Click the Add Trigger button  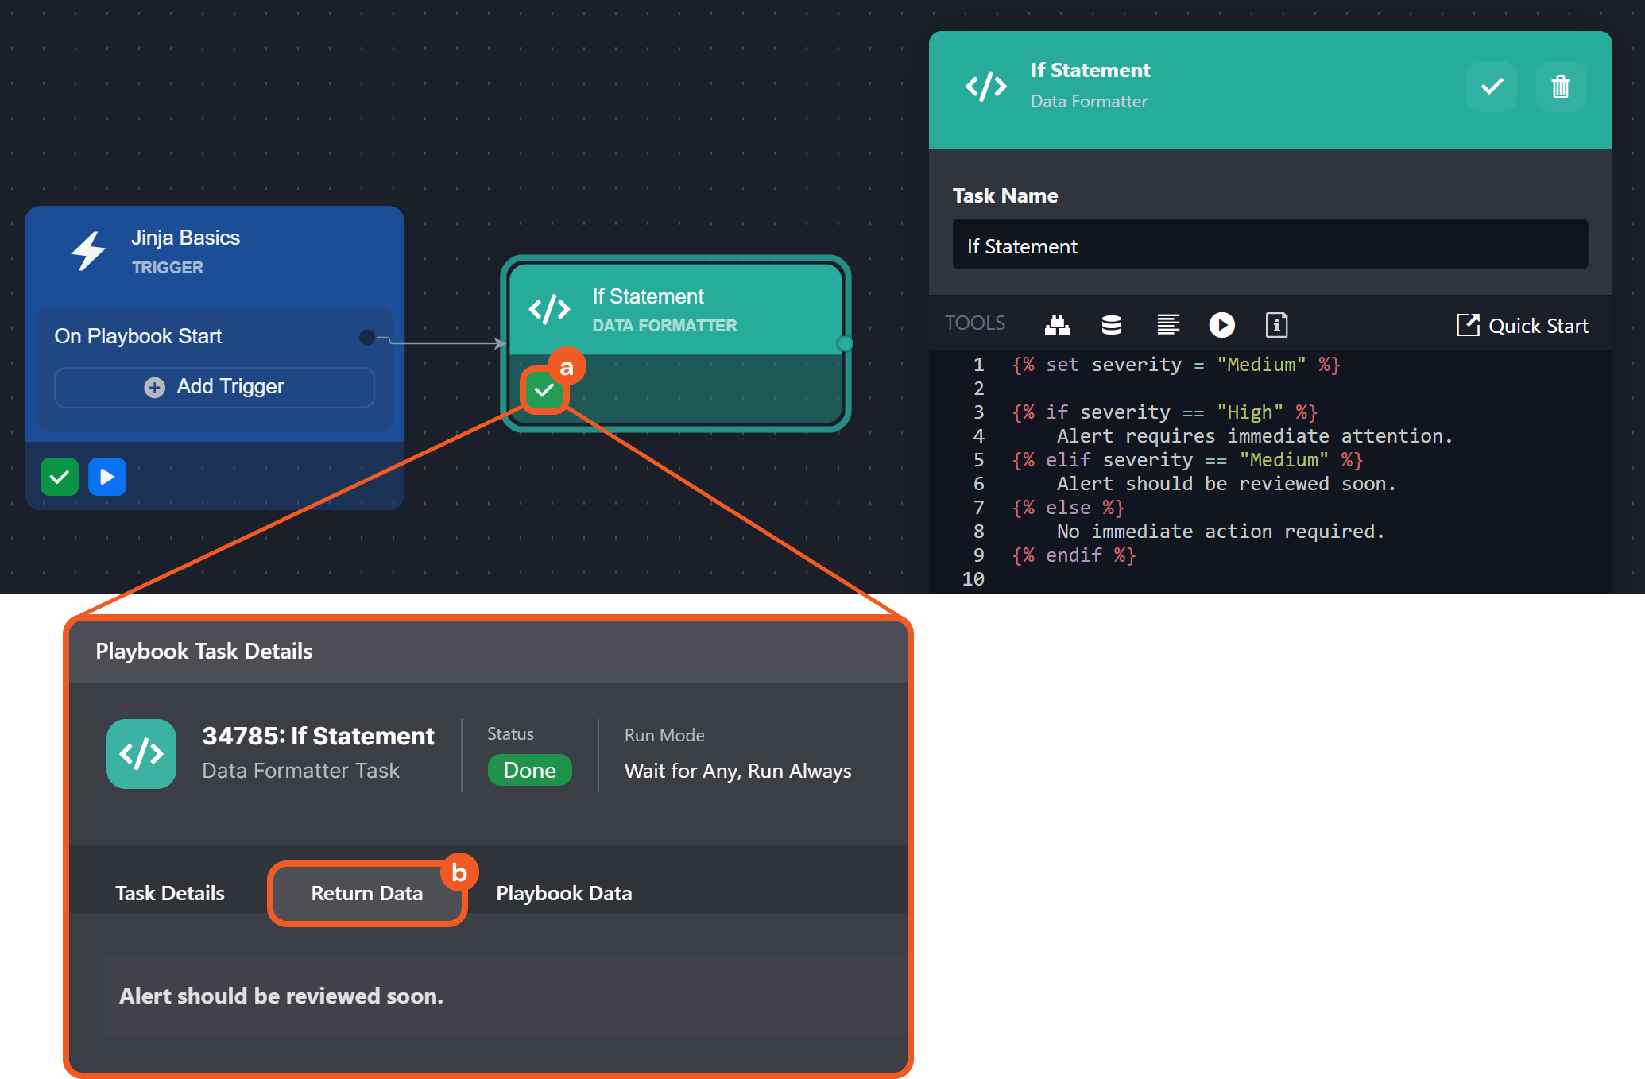coord(215,387)
